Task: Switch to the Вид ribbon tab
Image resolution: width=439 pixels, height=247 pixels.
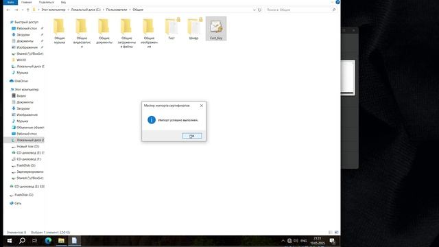Action: tap(63, 2)
